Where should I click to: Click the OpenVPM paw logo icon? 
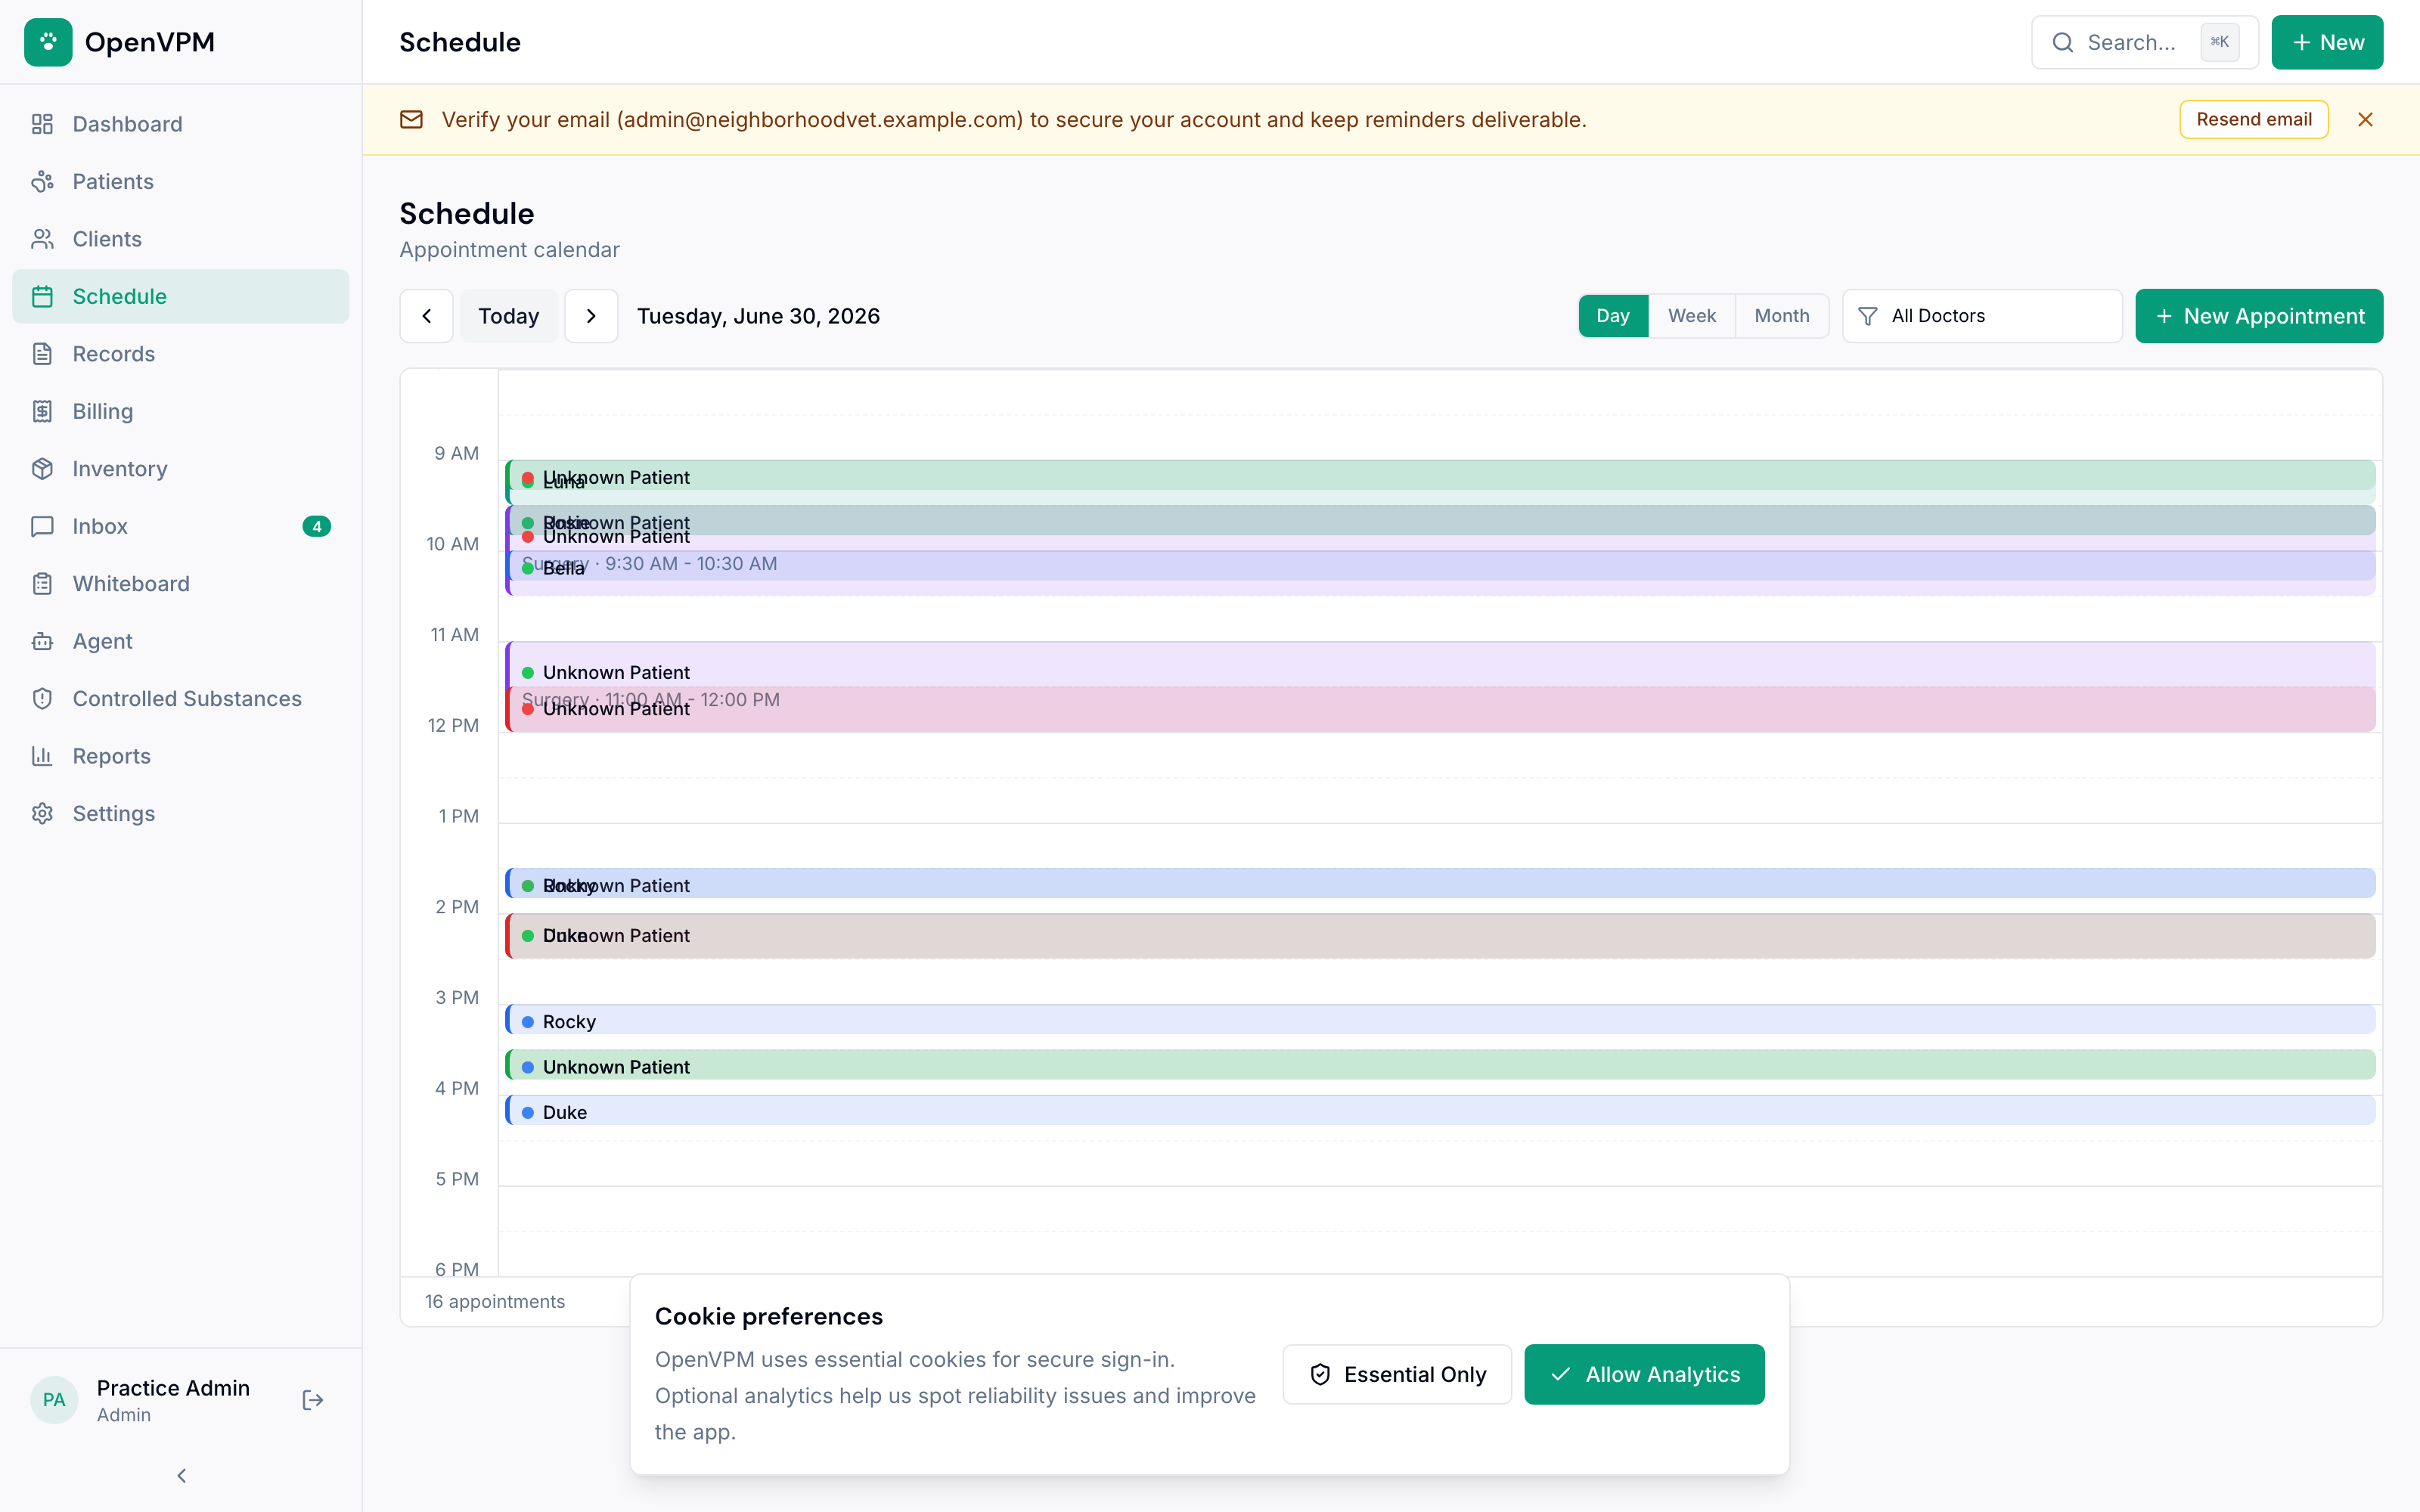[48, 42]
